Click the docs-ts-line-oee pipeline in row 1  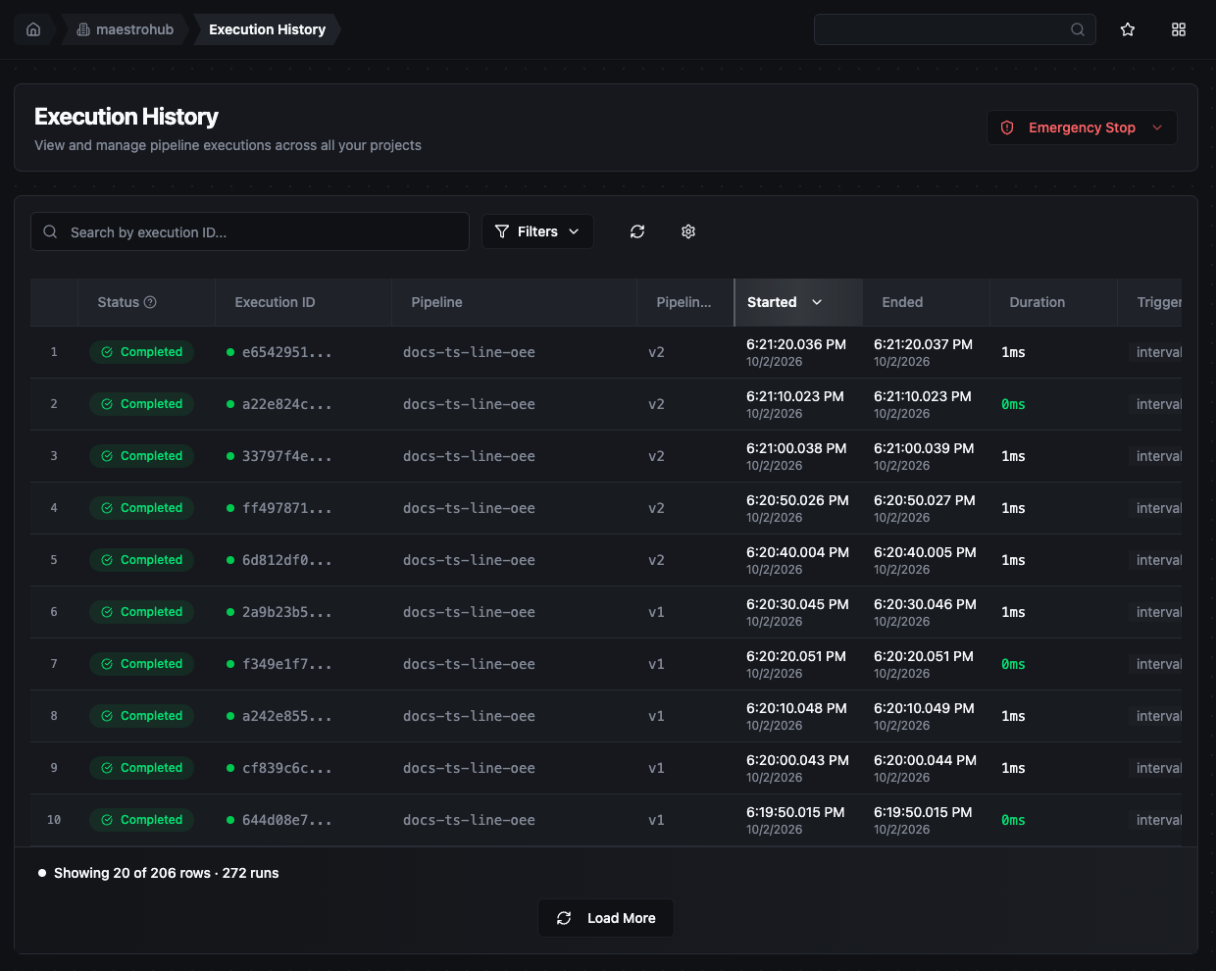coord(469,352)
